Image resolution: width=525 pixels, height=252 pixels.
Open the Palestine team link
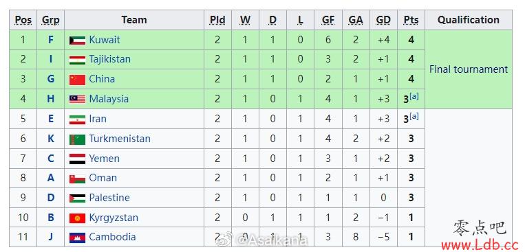(109, 198)
